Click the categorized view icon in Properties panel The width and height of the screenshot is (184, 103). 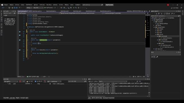(x=152, y=57)
